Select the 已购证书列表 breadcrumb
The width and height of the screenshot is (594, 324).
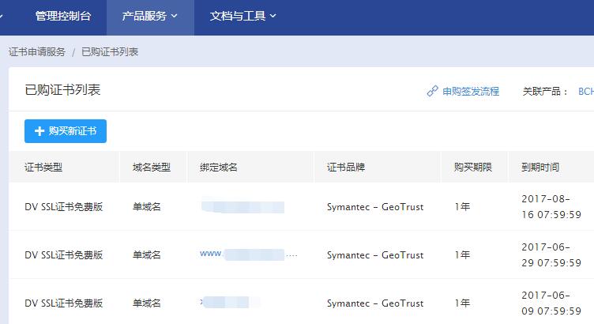[x=110, y=52]
